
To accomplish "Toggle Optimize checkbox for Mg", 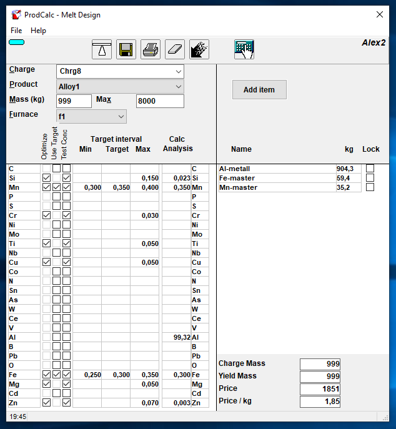I will [46, 384].
